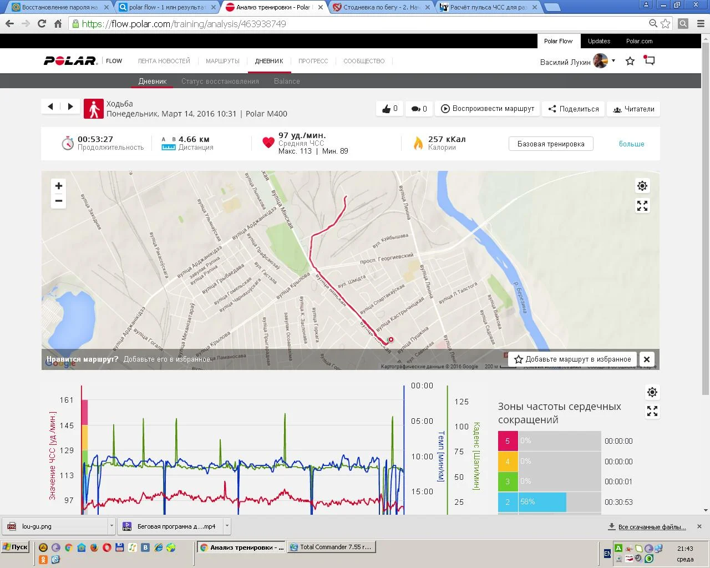Dismiss the add-route-to-favorites banner
This screenshot has height=568, width=710.
[647, 359]
